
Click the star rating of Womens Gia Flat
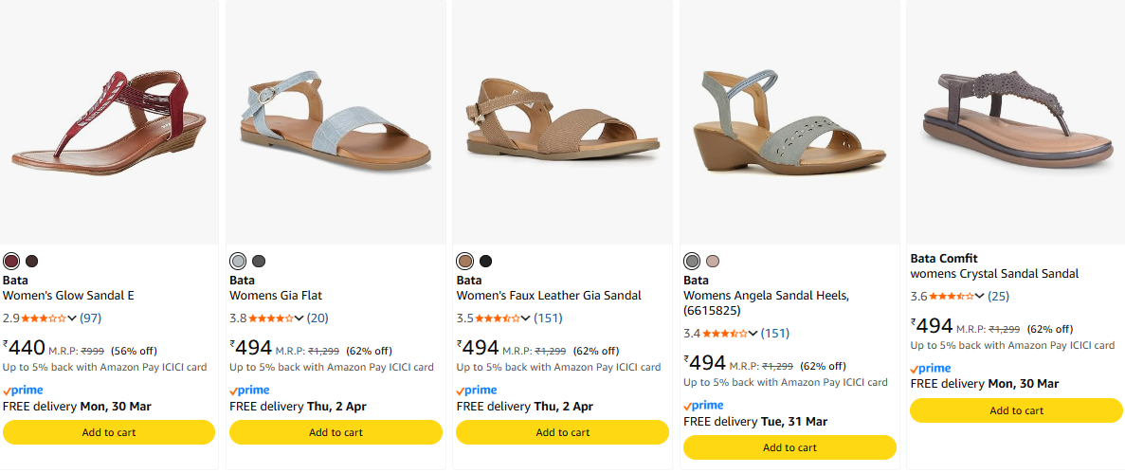271,318
